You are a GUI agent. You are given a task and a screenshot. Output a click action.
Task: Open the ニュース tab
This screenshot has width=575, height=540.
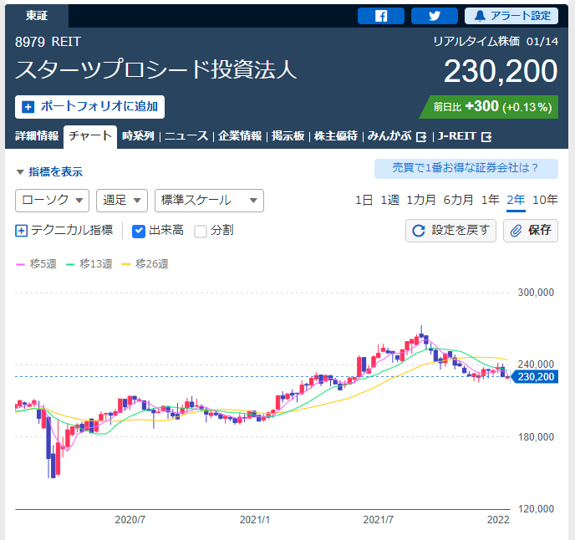coord(186,136)
